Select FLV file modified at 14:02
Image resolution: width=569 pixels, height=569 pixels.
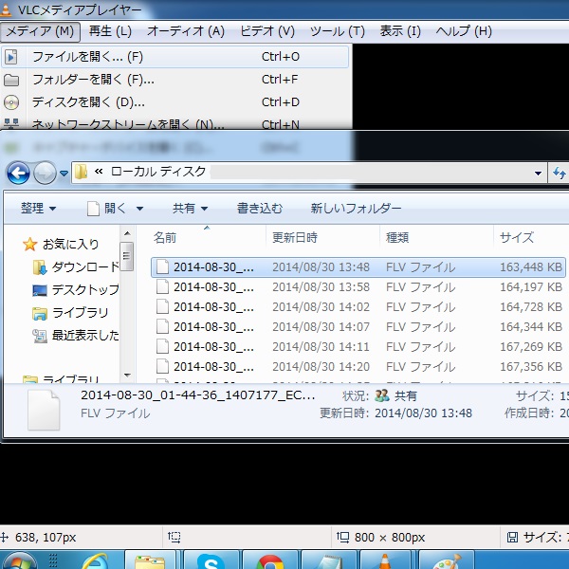point(358,307)
